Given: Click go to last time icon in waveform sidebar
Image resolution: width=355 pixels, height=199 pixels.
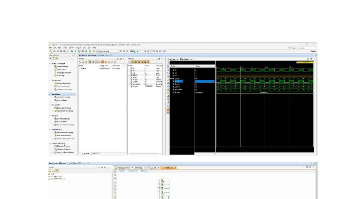Looking at the screenshot, I should 168,87.
